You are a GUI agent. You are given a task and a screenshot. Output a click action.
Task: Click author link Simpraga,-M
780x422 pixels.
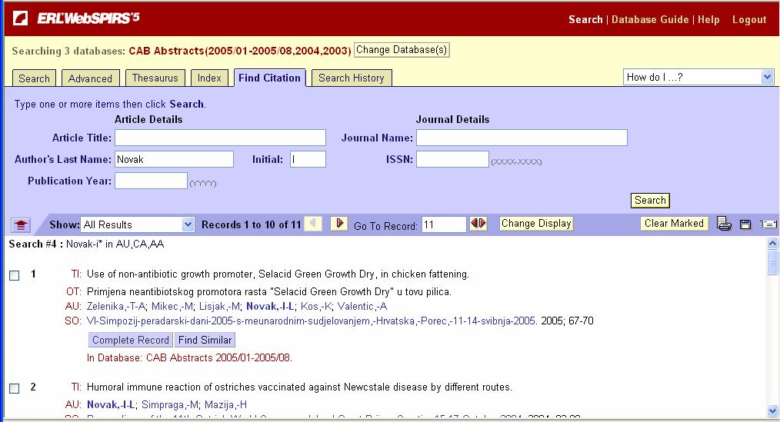170,404
